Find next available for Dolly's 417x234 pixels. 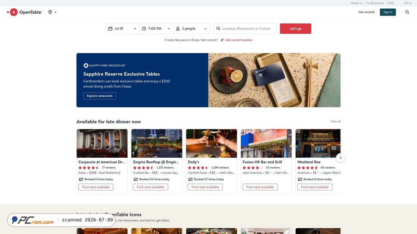[x=205, y=187]
